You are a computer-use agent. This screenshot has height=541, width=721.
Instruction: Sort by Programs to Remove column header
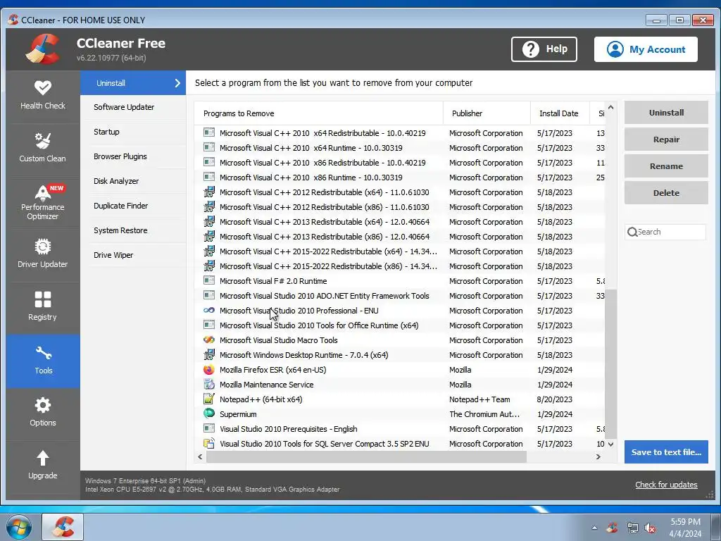(319, 113)
